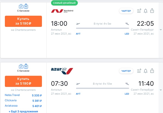Show more offers via Ещё 3 предложения
Screen dimensions: 163x113
point(23,111)
